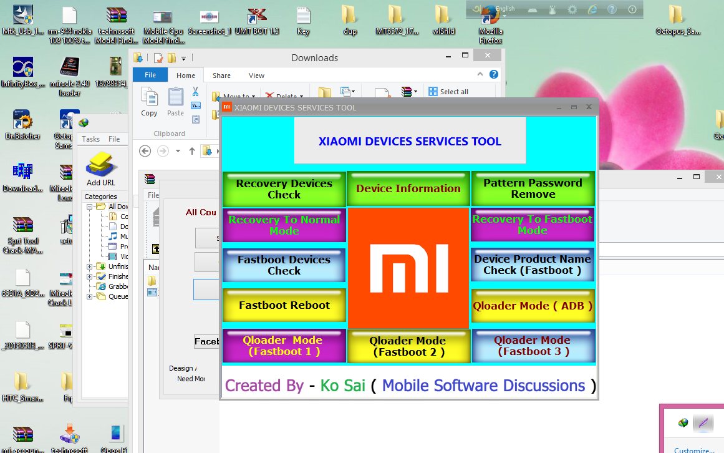Image resolution: width=724 pixels, height=453 pixels.
Task: Click the Screenshot_1 file on desktop
Action: coord(209,21)
